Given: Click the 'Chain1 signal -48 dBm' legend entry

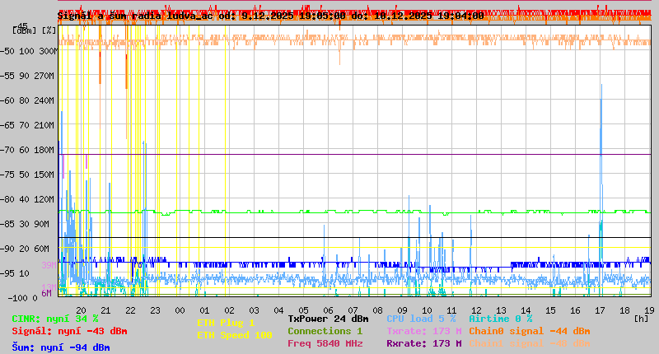Looking at the screenshot, I should click(x=530, y=343).
